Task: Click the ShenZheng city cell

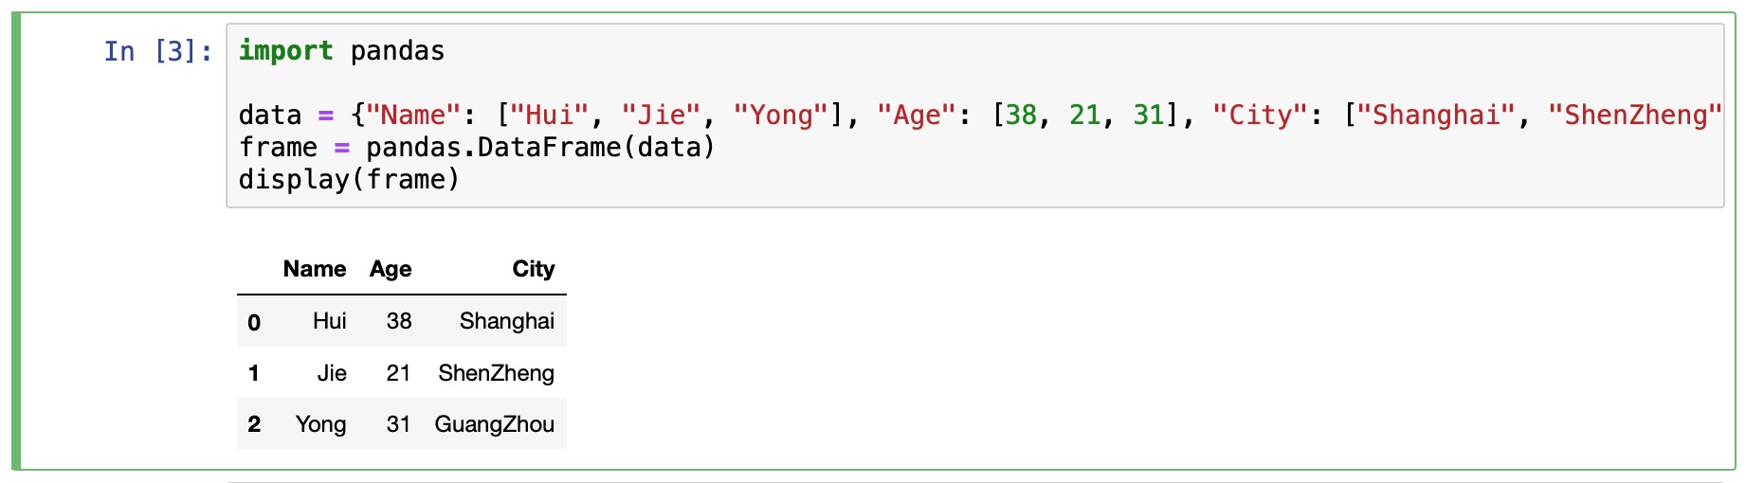Action: (x=496, y=373)
